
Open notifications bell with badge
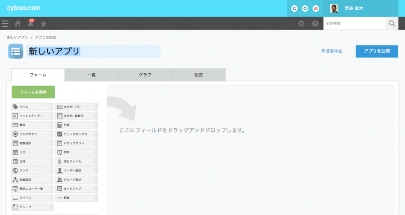tap(31, 24)
